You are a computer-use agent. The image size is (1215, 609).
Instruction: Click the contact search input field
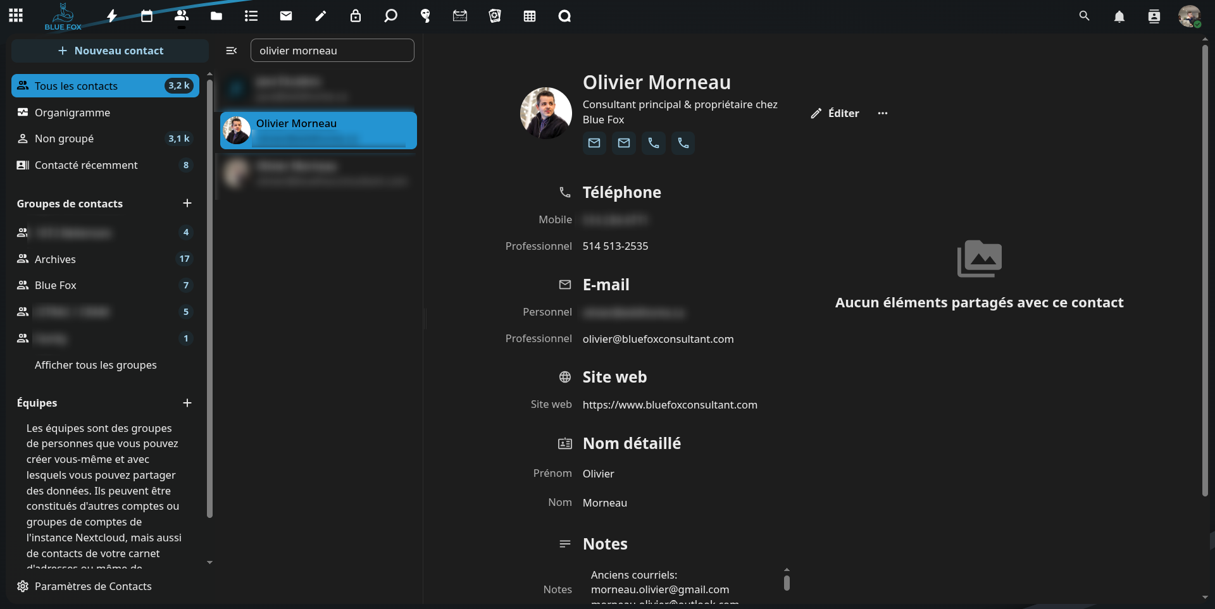[x=332, y=51]
